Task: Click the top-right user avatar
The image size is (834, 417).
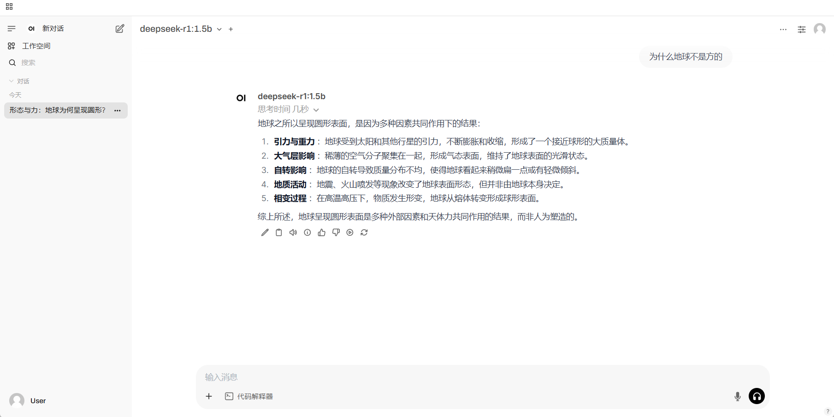Action: (x=820, y=29)
